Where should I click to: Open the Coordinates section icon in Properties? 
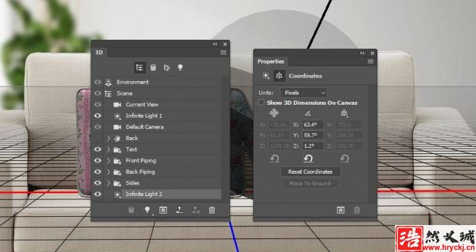coord(279,76)
